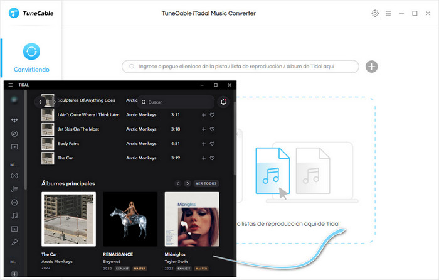Viewport: 439px width, 280px height.
Task: Click create playlist plus in Tidal sidebar
Action: (14, 274)
